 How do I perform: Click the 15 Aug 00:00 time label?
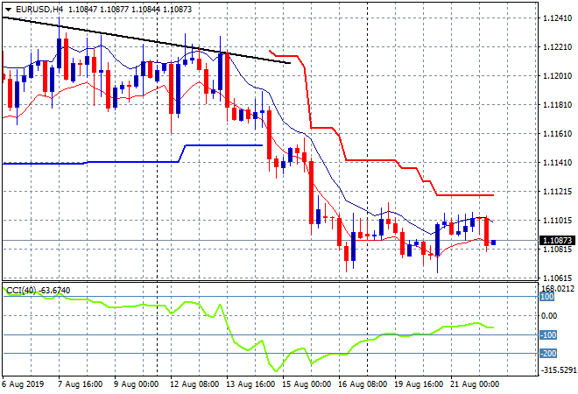306,384
